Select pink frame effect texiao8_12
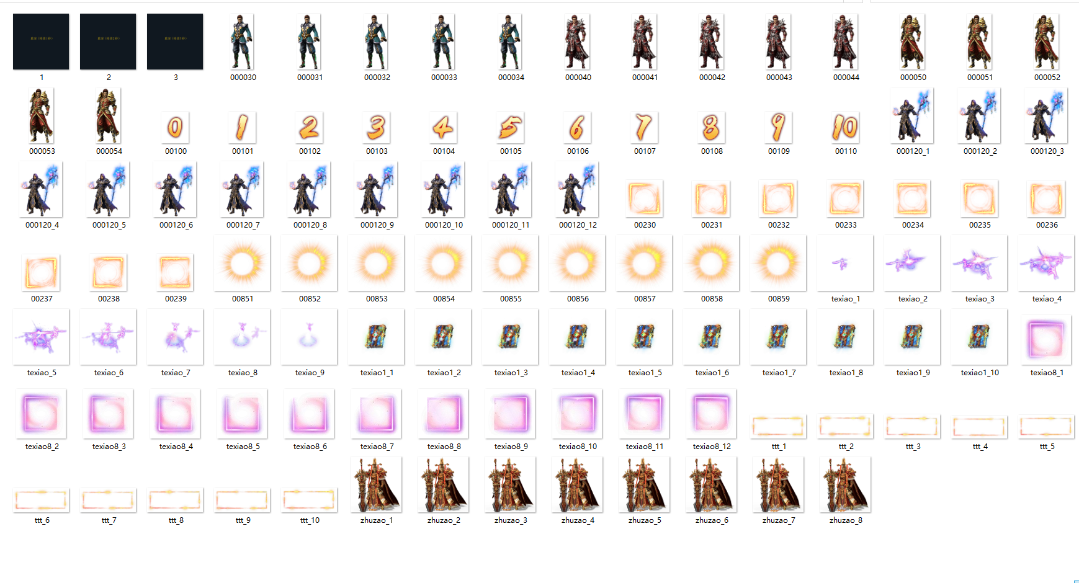 click(x=711, y=414)
